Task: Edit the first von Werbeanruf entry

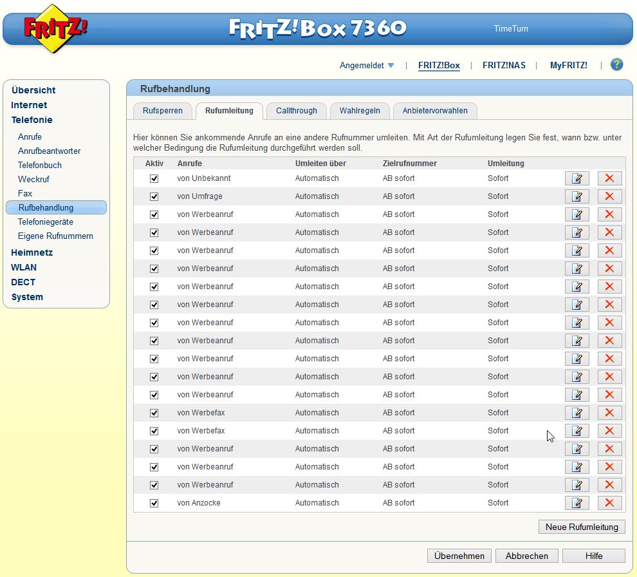Action: (577, 214)
